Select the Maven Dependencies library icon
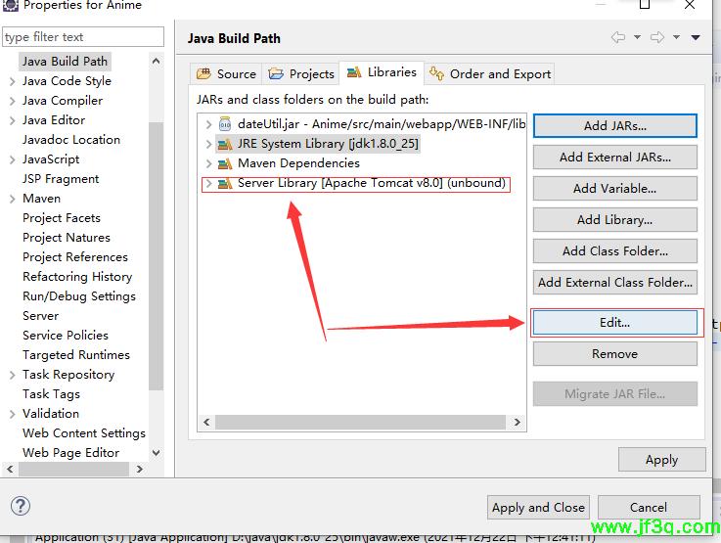Screen dimensions: 721x543 click(x=225, y=163)
